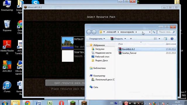The width and height of the screenshot is (187, 105).
Task: Open Chrome from the taskbar
Action: coord(27,103)
